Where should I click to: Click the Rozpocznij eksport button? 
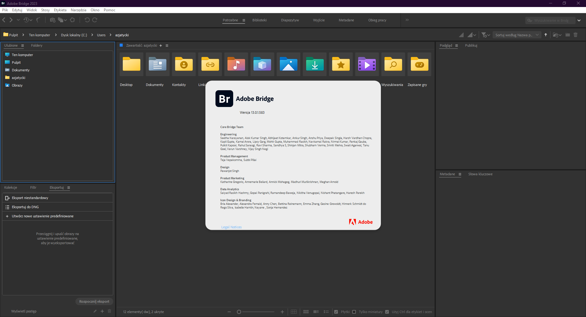(x=94, y=301)
